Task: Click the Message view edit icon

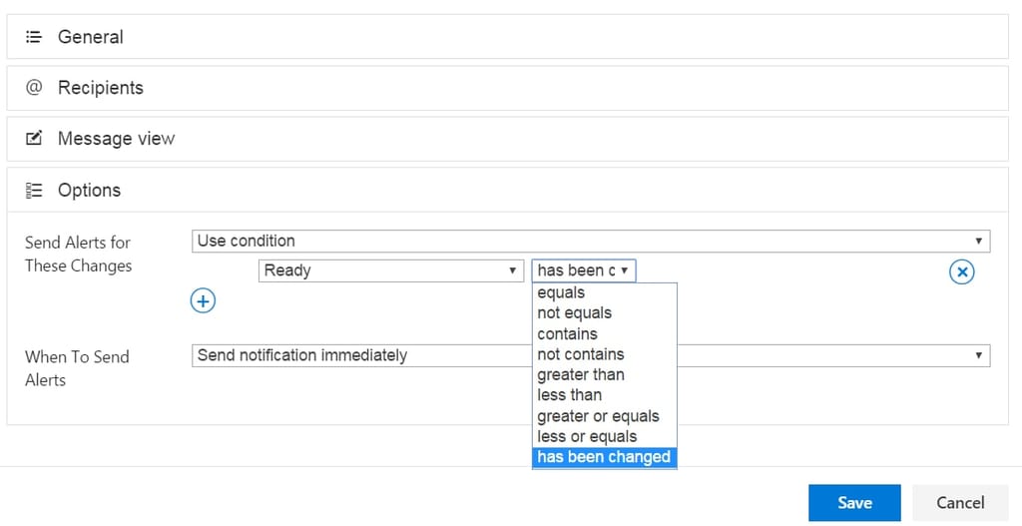Action: pyautogui.click(x=34, y=138)
